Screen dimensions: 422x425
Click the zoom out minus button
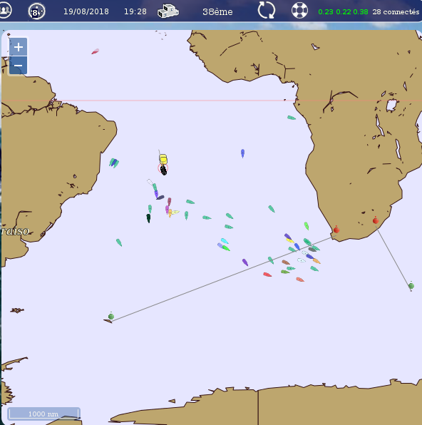click(18, 66)
